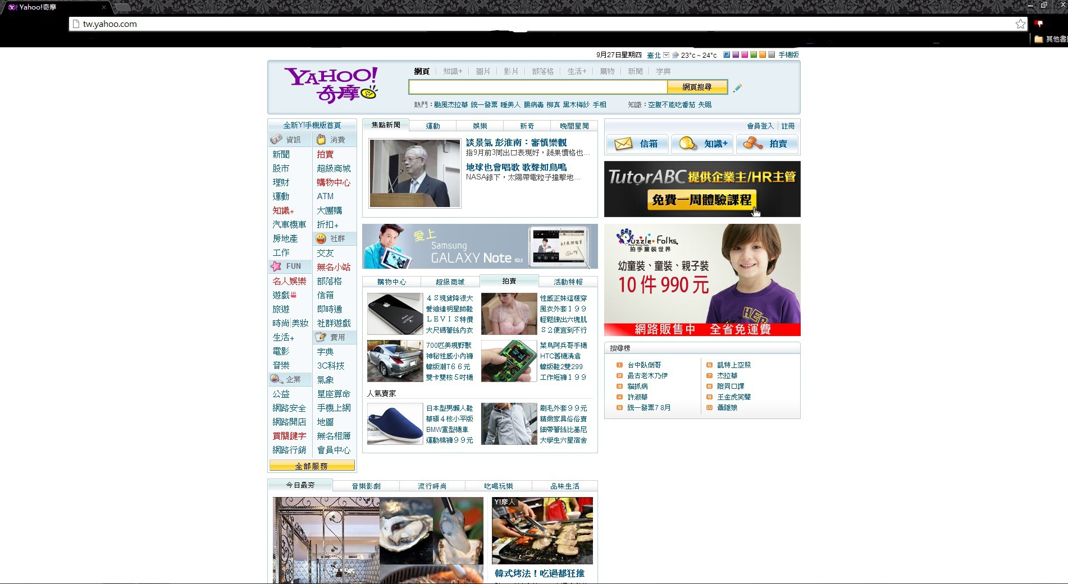Click the Yahoo!奇摩 logo
The image size is (1068, 584).
click(331, 85)
